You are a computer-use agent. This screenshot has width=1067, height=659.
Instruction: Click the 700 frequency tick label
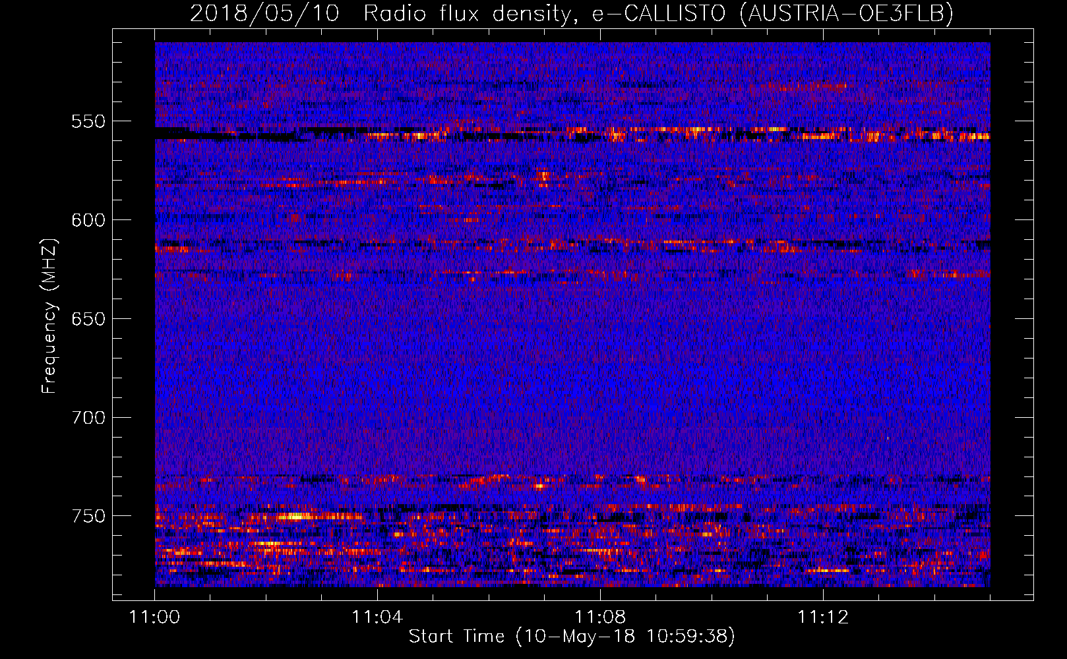point(88,418)
